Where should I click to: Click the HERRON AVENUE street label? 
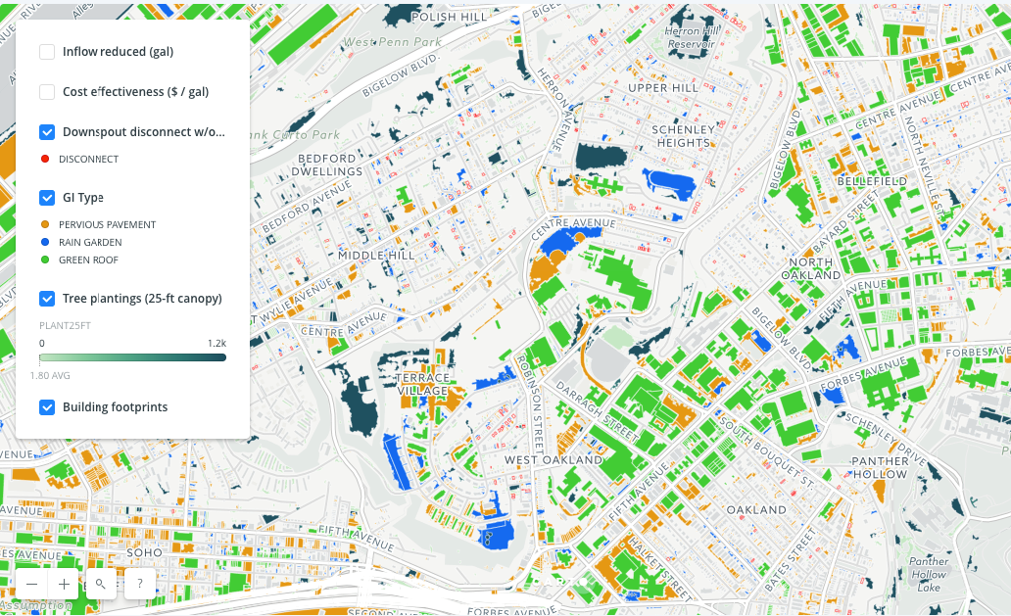click(x=554, y=111)
